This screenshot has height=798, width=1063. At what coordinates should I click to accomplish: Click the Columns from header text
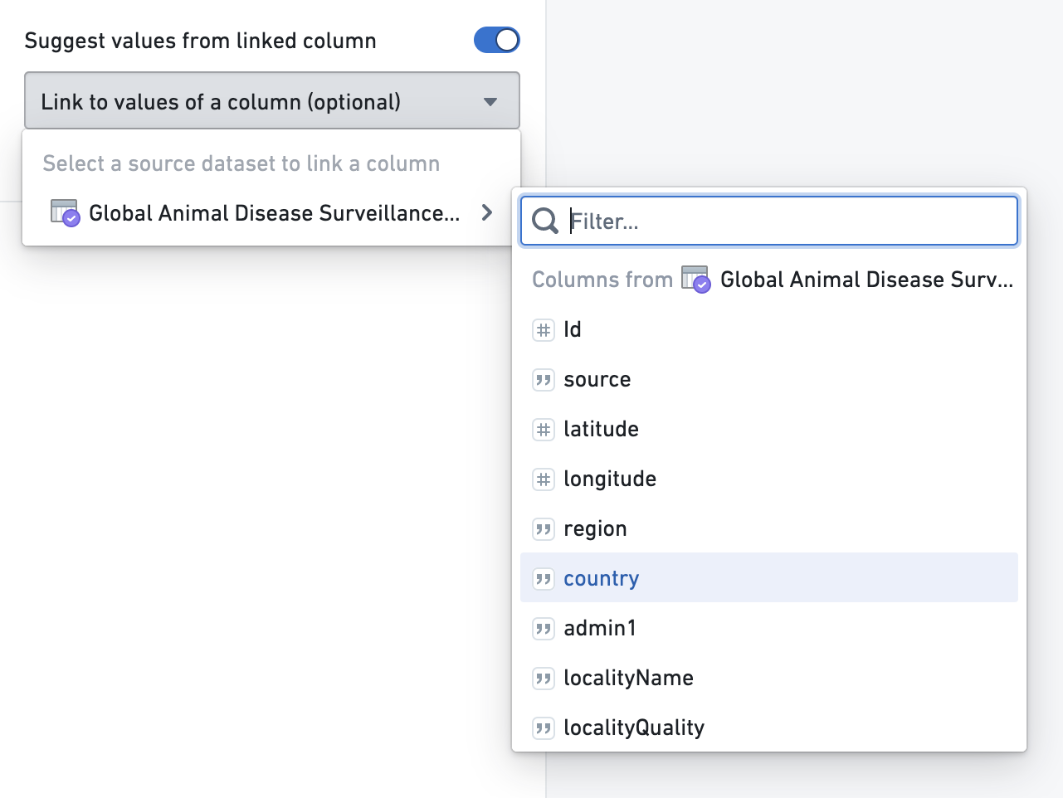coord(602,280)
